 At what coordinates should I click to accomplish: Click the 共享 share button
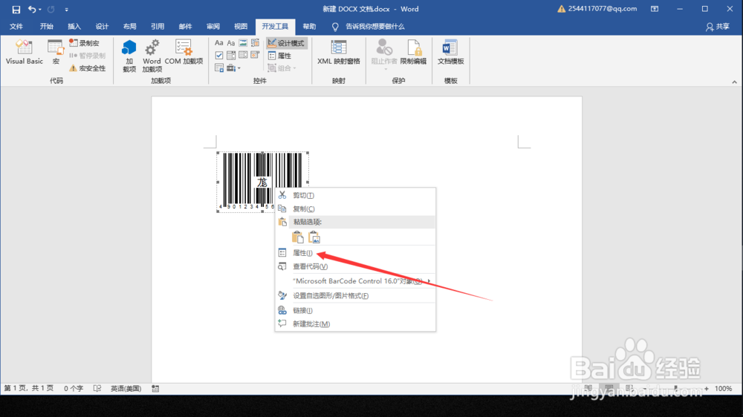pos(718,27)
